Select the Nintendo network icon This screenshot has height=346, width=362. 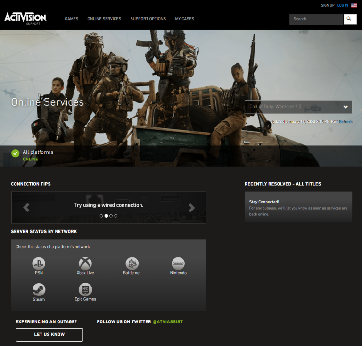click(x=178, y=263)
